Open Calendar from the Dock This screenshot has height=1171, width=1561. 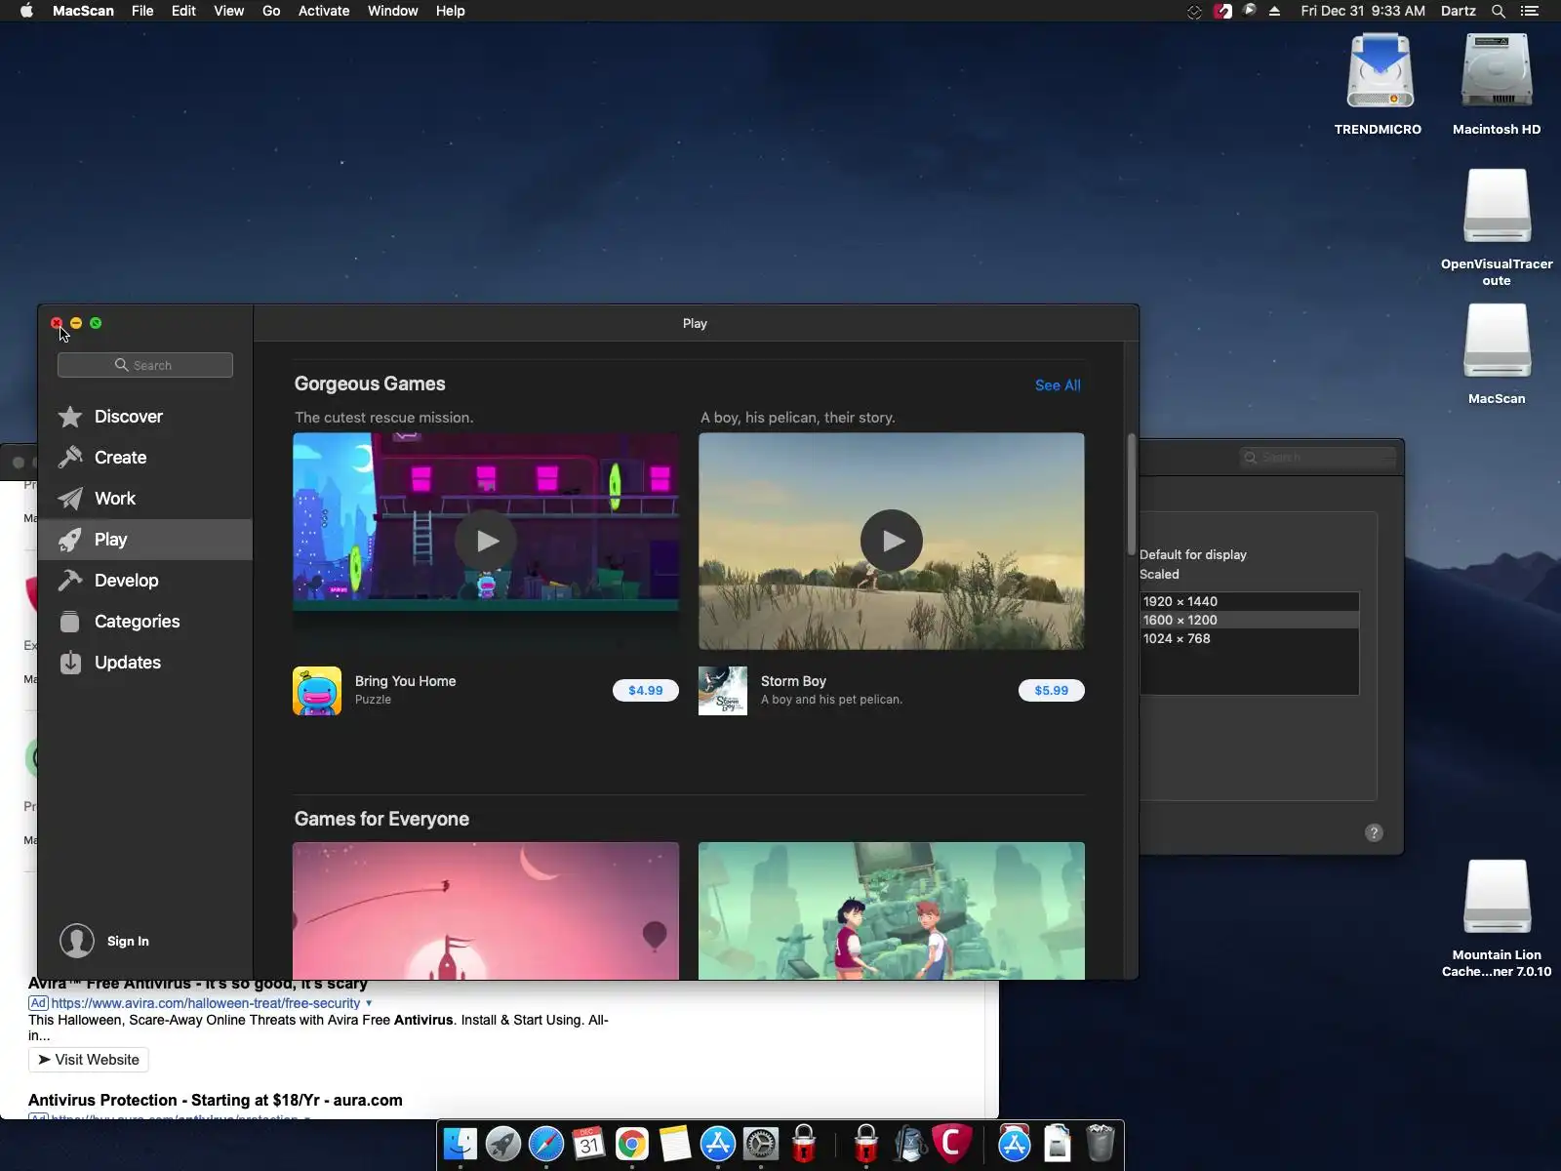(x=589, y=1144)
